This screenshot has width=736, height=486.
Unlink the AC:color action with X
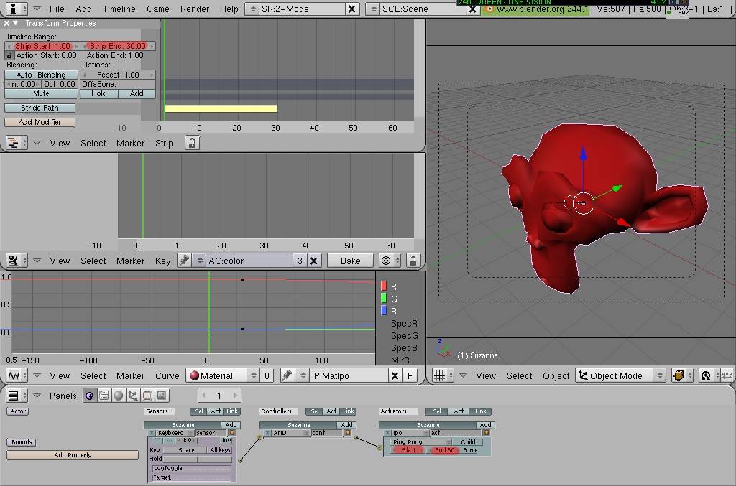pyautogui.click(x=313, y=261)
